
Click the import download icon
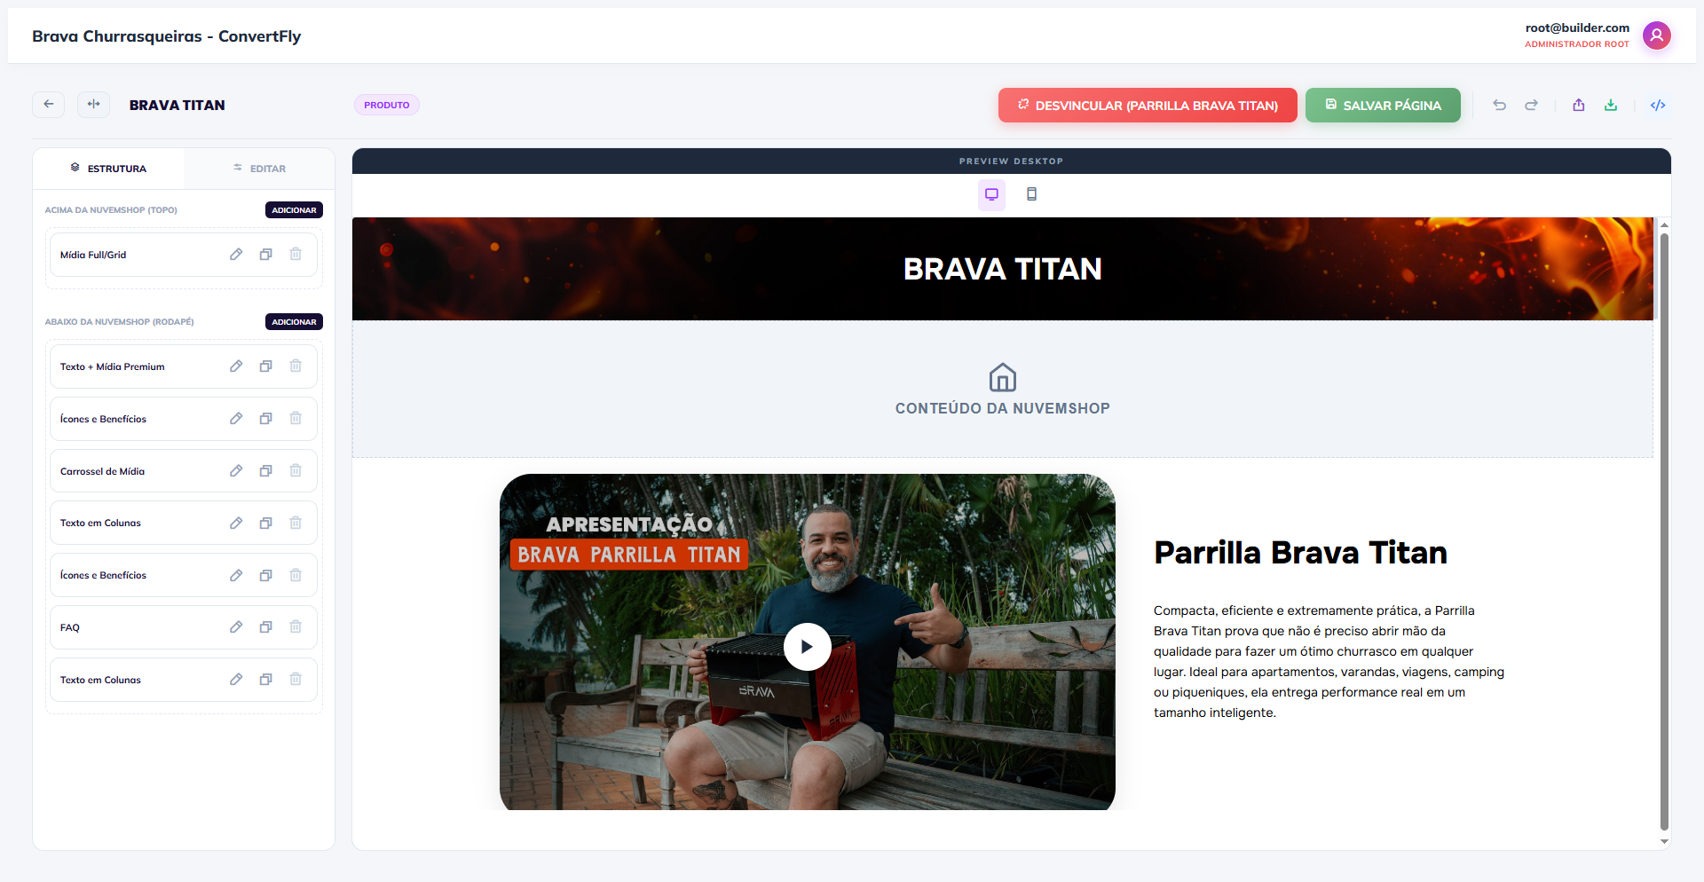[1611, 106]
